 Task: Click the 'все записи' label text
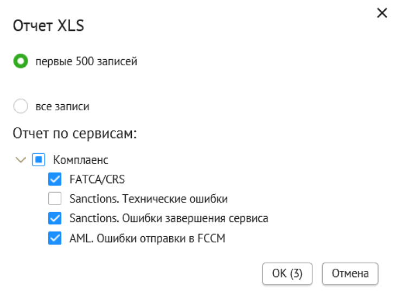[62, 106]
